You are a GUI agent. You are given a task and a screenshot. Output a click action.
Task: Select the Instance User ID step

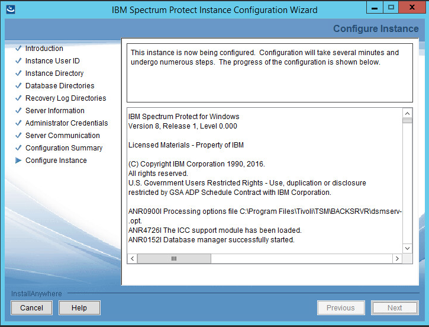point(52,61)
